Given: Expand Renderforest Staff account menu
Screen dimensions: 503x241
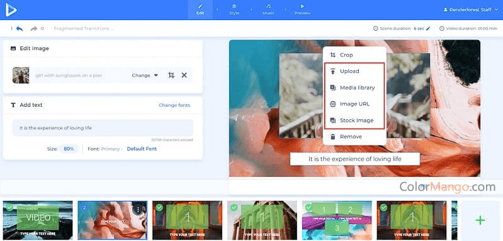Looking at the screenshot, I should tap(470, 10).
